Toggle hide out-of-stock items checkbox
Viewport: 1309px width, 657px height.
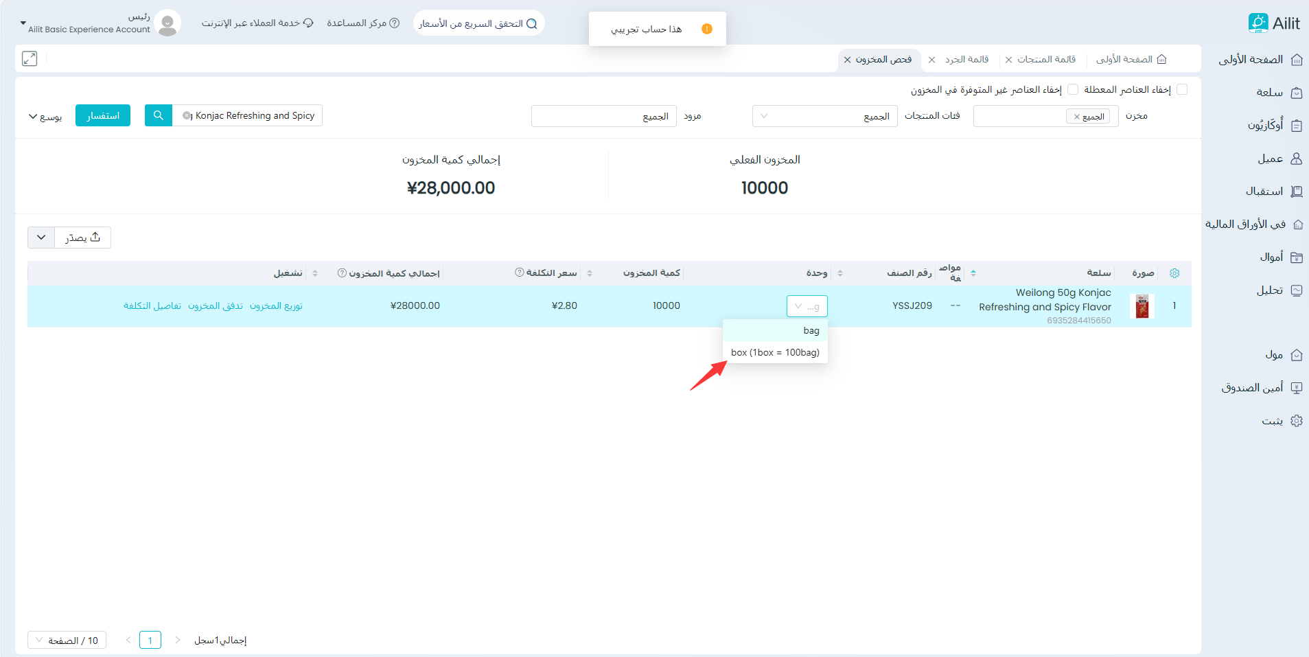[1073, 90]
